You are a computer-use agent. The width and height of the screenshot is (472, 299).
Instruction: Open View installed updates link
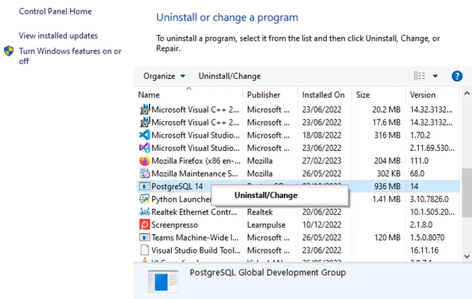point(58,36)
